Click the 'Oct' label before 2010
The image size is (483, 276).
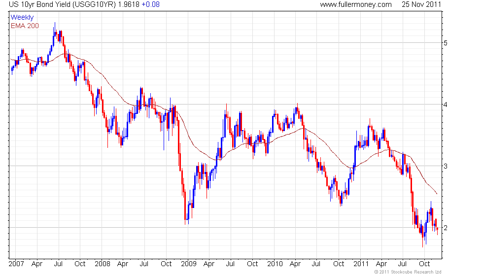252,264
